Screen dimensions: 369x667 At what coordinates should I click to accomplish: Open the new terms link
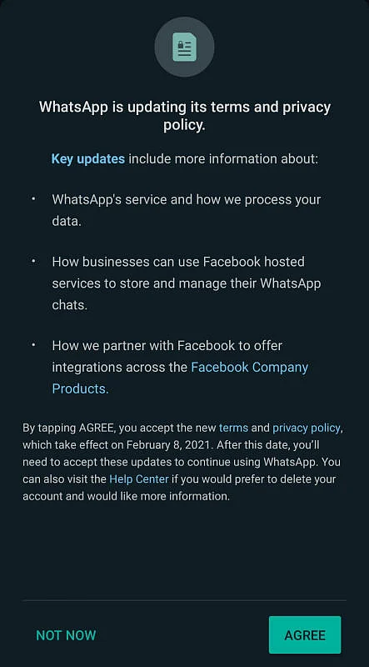click(x=233, y=428)
